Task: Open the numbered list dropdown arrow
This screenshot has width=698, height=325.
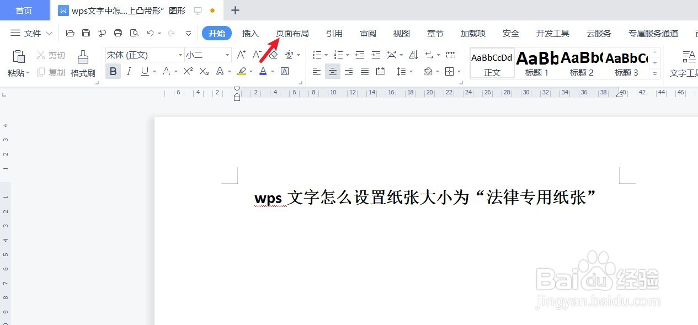Action: (348, 55)
